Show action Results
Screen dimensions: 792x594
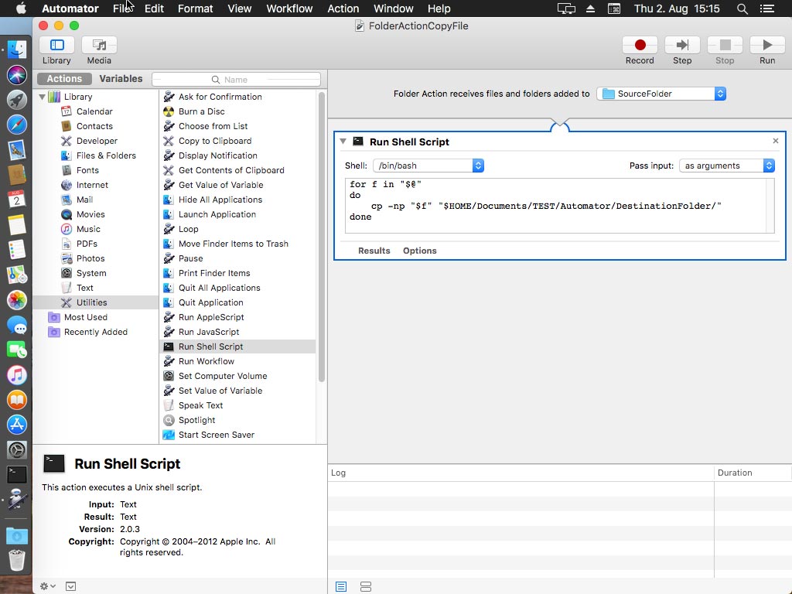pos(374,251)
